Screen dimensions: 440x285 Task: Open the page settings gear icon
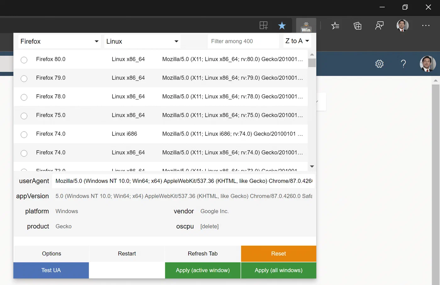(379, 64)
